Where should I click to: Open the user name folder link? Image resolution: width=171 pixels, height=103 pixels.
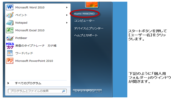point(84,14)
